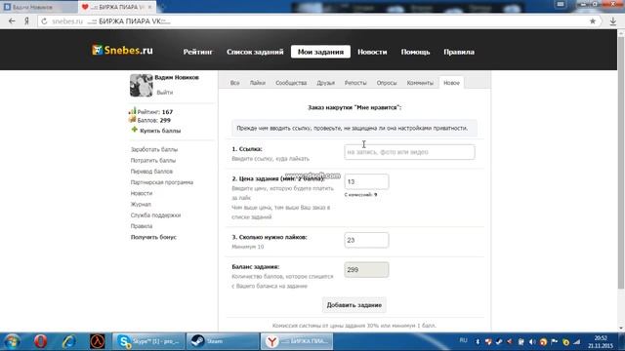Focus the Ссылка link input field
625x351 pixels.
point(409,152)
